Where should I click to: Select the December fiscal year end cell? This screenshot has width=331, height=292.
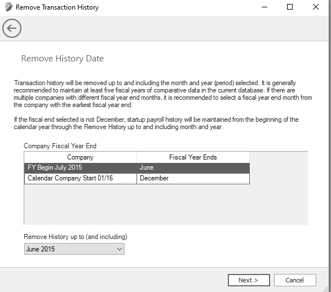point(193,179)
